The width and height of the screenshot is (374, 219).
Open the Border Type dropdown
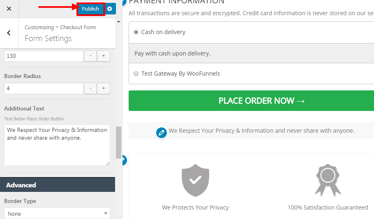tap(57, 214)
